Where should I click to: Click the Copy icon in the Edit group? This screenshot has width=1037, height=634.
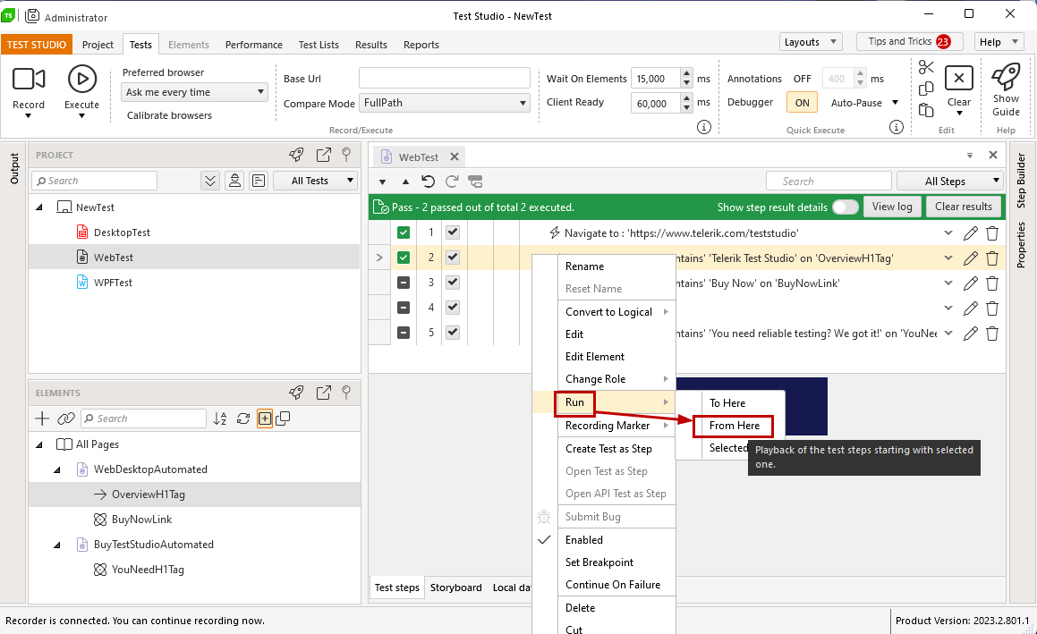point(926,89)
